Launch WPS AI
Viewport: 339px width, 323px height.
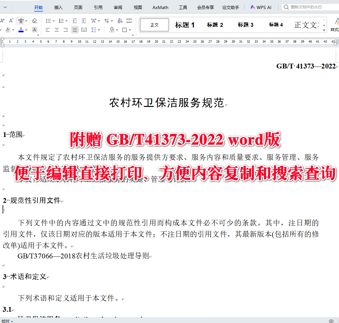tap(261, 7)
